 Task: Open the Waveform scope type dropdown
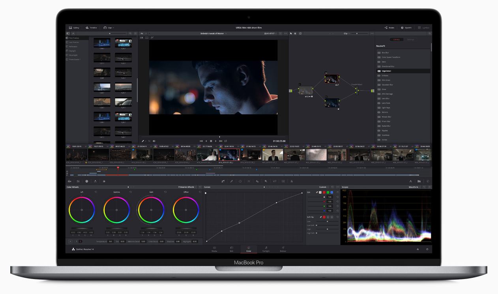point(414,187)
